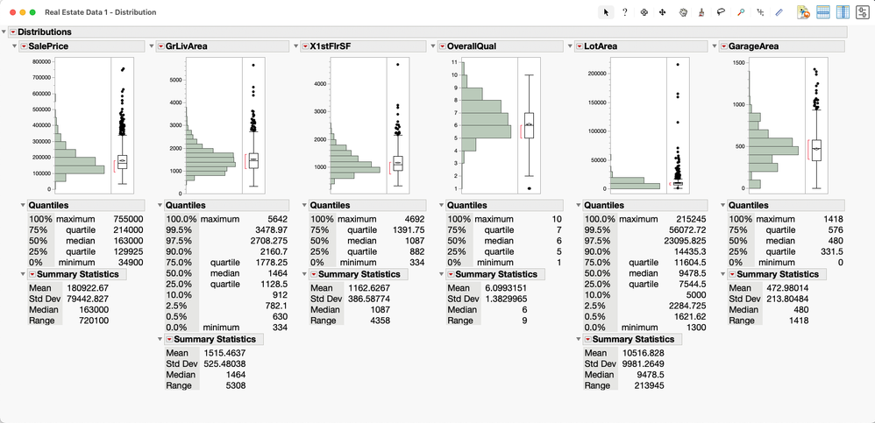Open X1stFlrSF Summary Statistics red triangle menu

(x=313, y=274)
